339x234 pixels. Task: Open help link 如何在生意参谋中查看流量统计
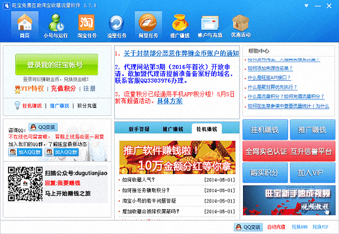(288, 106)
